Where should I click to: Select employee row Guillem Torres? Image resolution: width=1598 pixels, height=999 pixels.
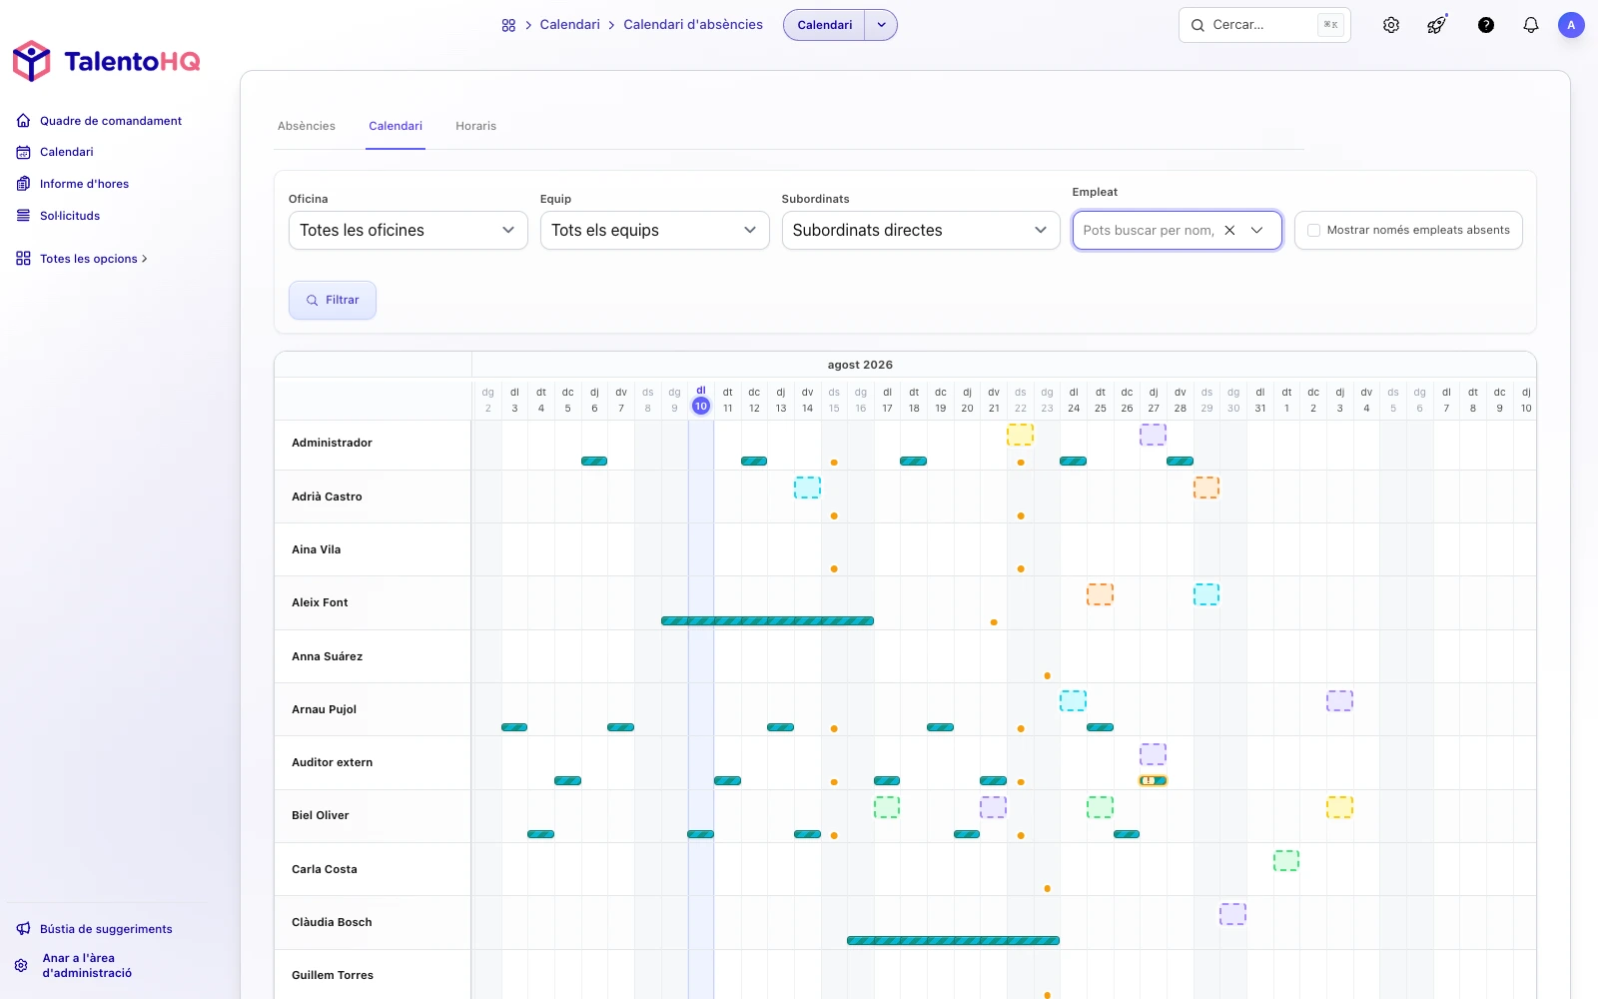(x=332, y=975)
